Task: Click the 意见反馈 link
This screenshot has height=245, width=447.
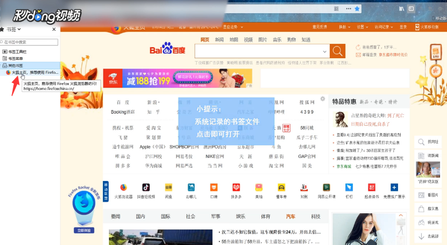Action: click(x=319, y=27)
